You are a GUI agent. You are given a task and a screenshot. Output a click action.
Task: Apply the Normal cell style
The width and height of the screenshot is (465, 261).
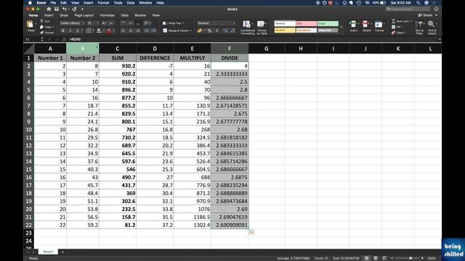[x=285, y=23]
